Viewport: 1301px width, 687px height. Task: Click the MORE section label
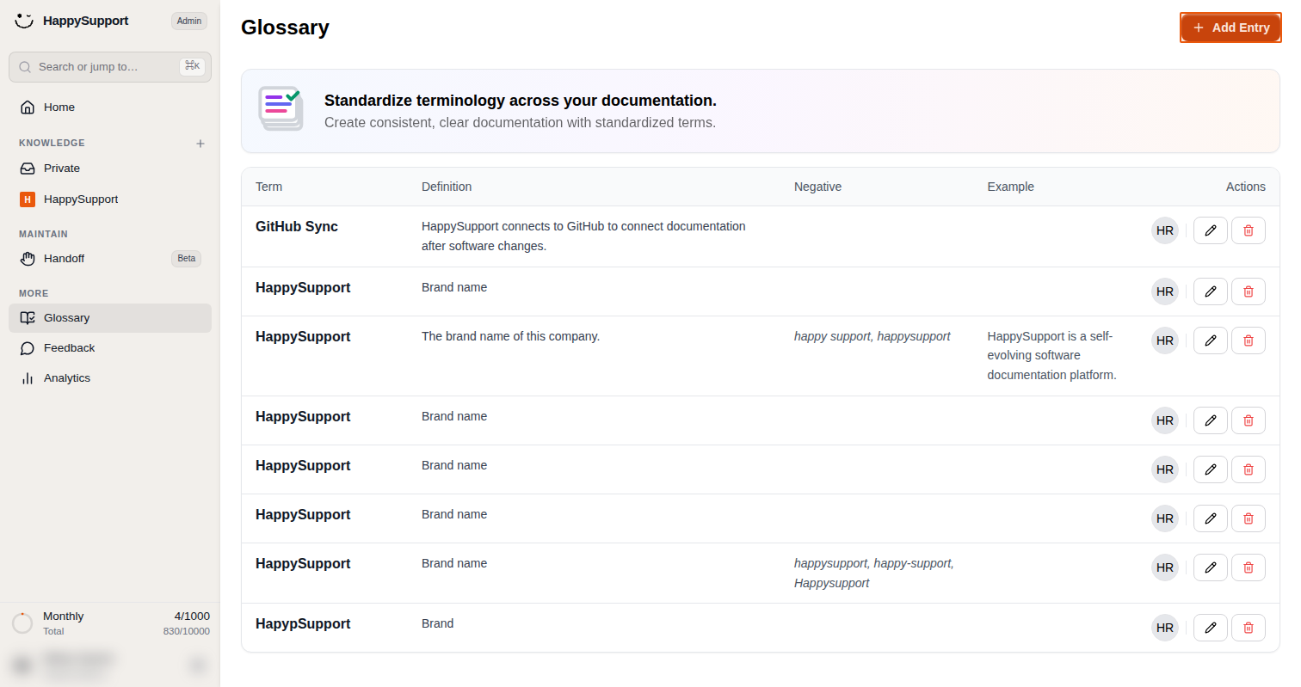tap(34, 294)
